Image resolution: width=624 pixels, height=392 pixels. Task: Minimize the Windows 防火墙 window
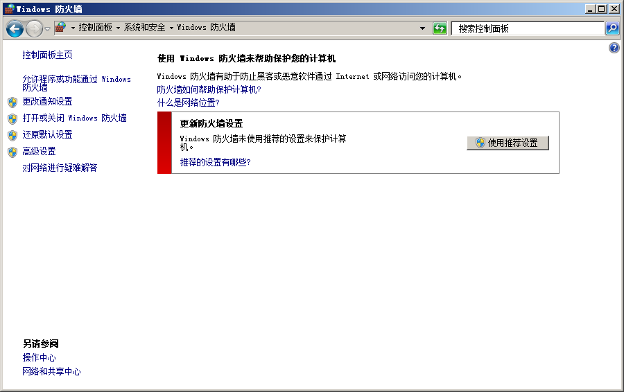(590, 9)
